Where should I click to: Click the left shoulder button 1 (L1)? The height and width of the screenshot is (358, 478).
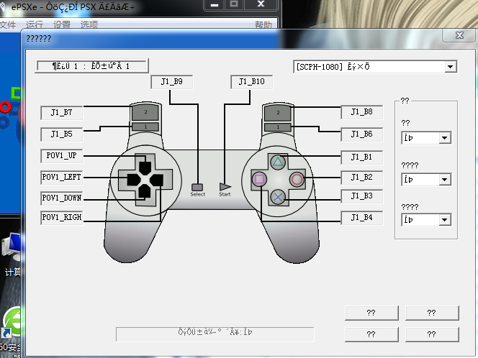pos(145,127)
